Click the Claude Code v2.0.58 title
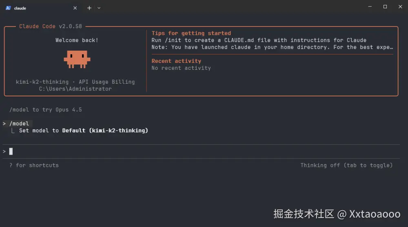This screenshot has width=408, height=227. pos(51,27)
